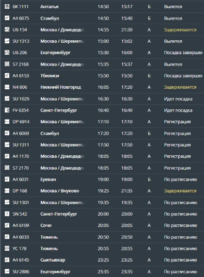Click destination Нижний Новгород
The width and height of the screenshot is (204, 277).
61,87
